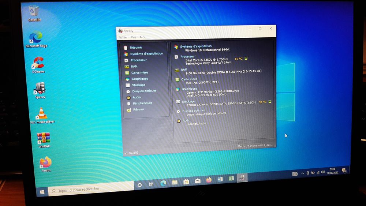The height and width of the screenshot is (206, 366).
Task: Select Stockage in the left panel
Action: point(138,85)
